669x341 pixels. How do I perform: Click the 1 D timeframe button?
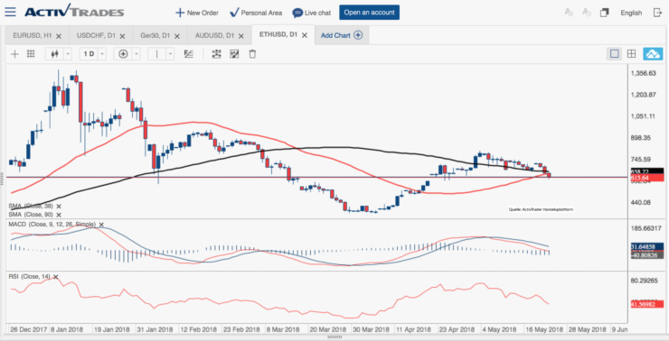89,54
